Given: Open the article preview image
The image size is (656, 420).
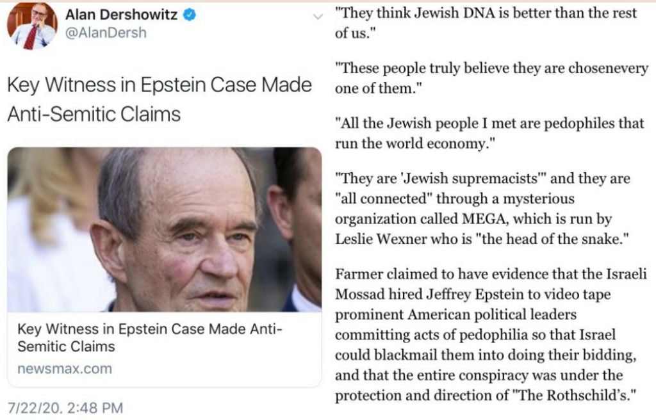Looking at the screenshot, I should [x=164, y=229].
